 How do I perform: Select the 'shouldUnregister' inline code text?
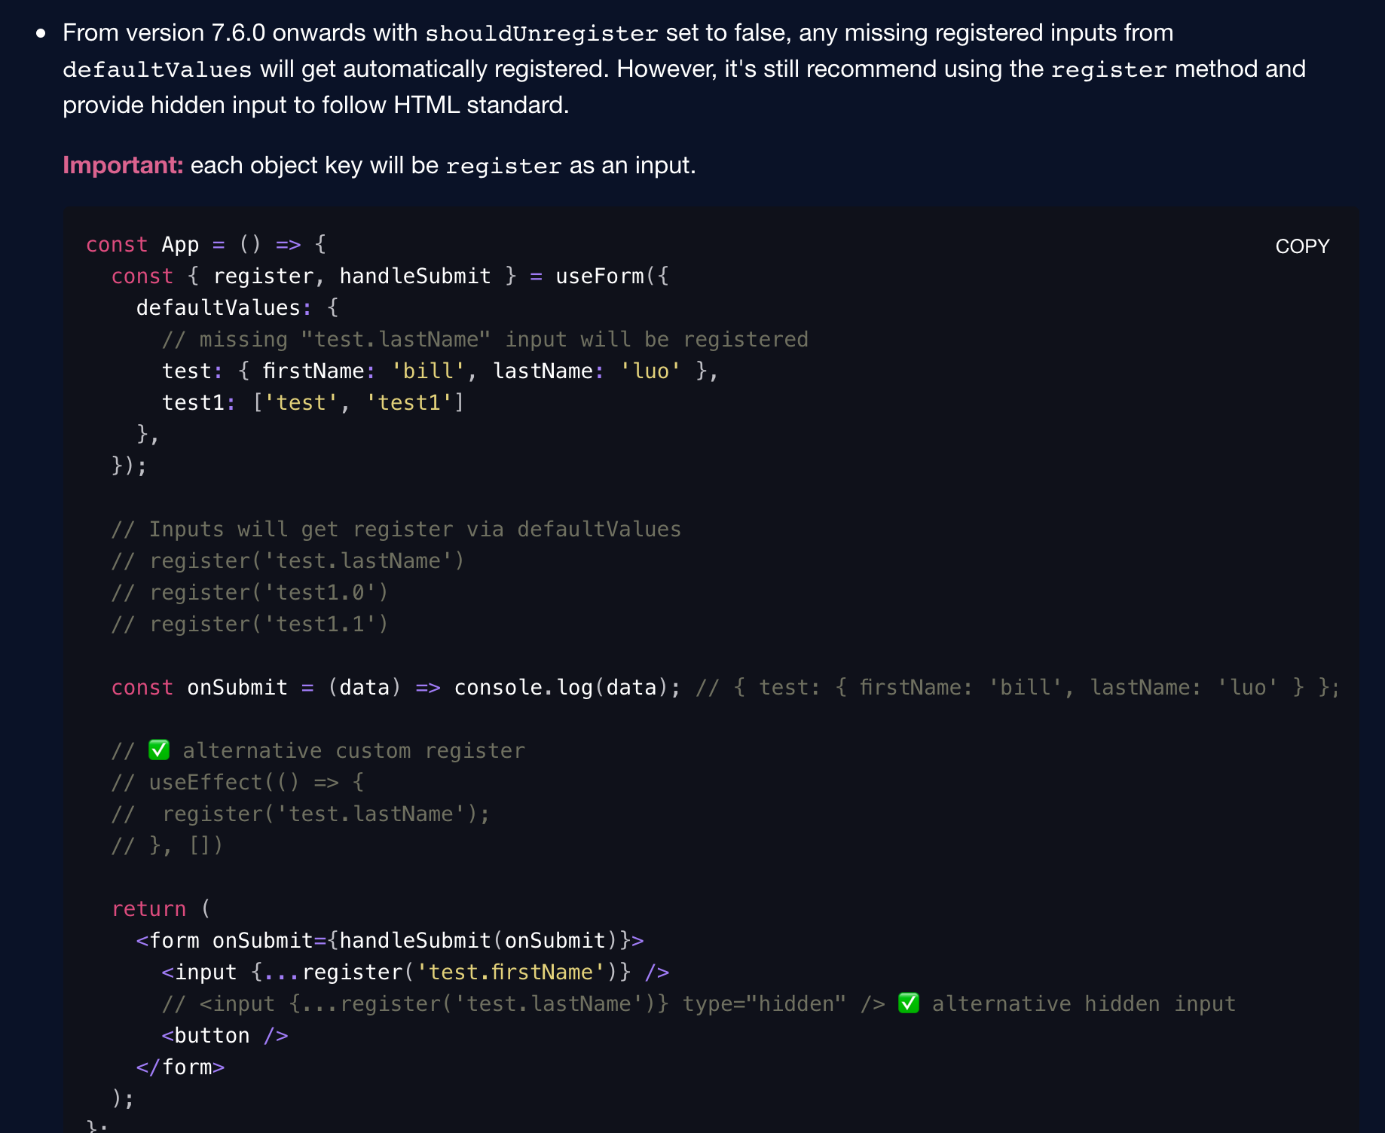pyautogui.click(x=542, y=34)
